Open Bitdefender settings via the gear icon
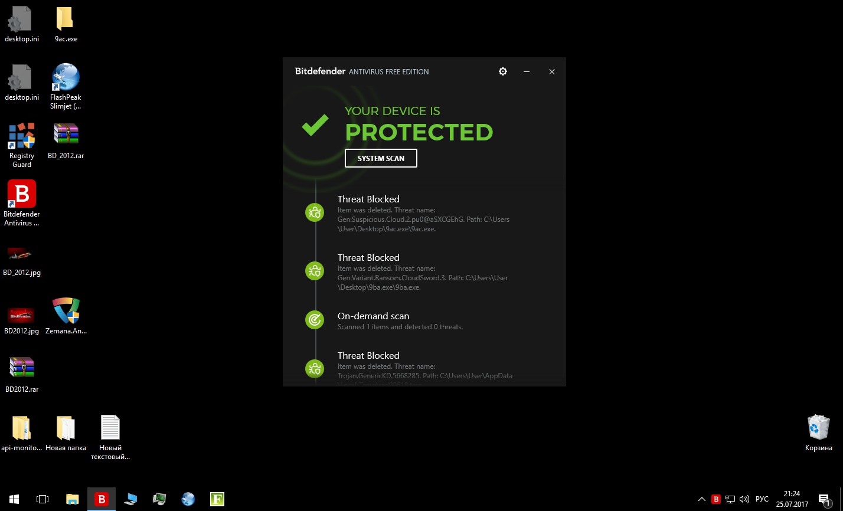 (503, 71)
